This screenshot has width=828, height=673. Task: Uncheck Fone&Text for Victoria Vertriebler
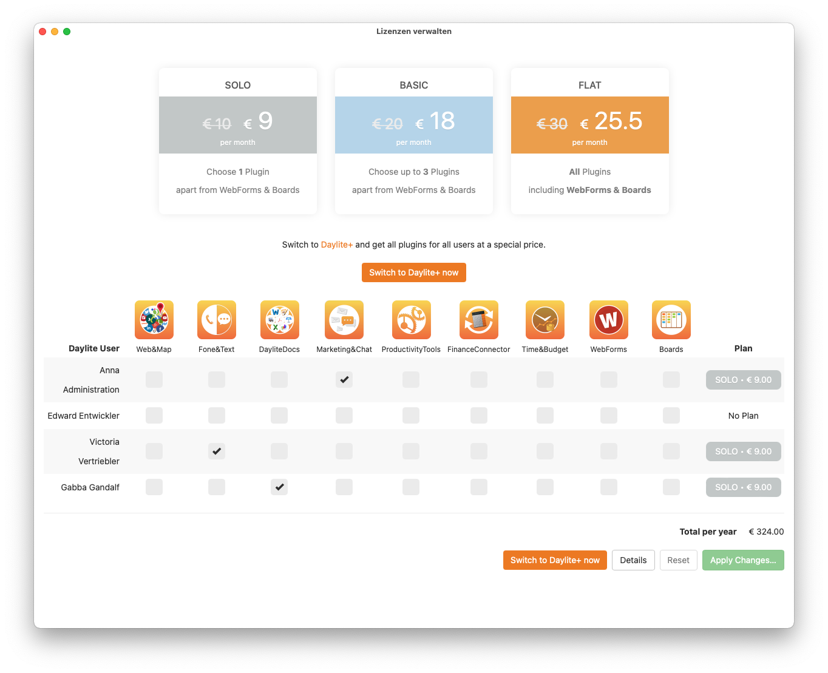[x=217, y=451]
